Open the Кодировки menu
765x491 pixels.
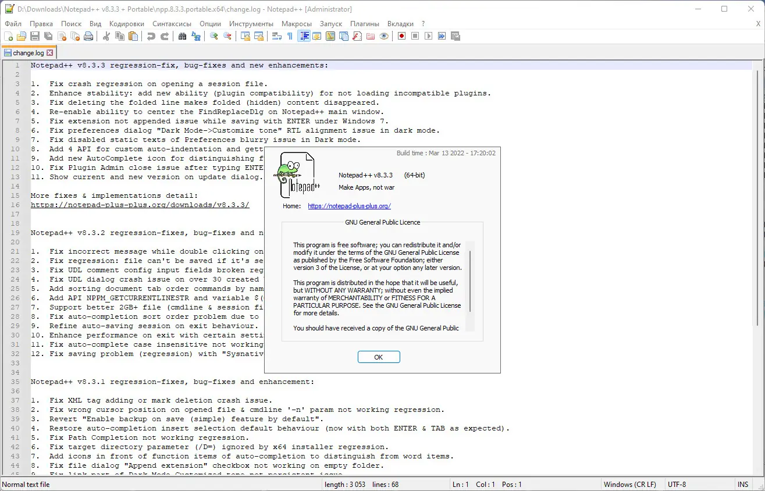click(126, 24)
